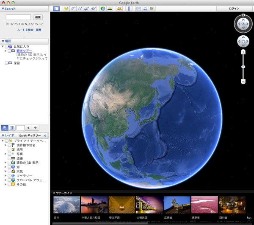254x225 pixels.
Task: Add a placemark with pushpin icon
Action: click(x=66, y=8)
